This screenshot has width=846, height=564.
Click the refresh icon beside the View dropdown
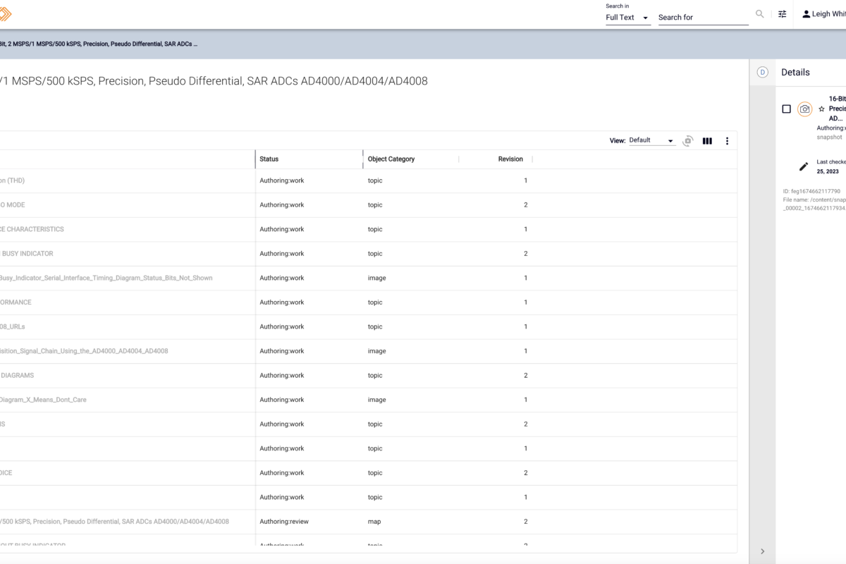[687, 141]
